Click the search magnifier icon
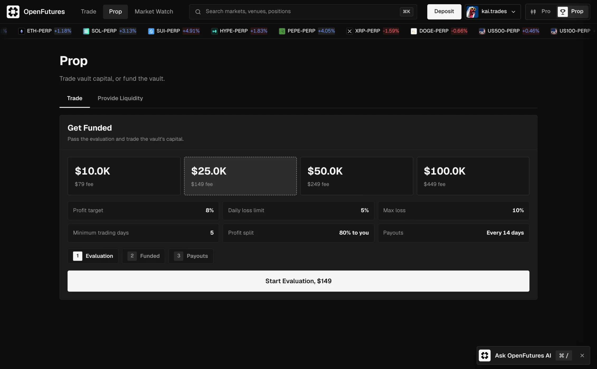The height and width of the screenshot is (369, 597). 198,12
